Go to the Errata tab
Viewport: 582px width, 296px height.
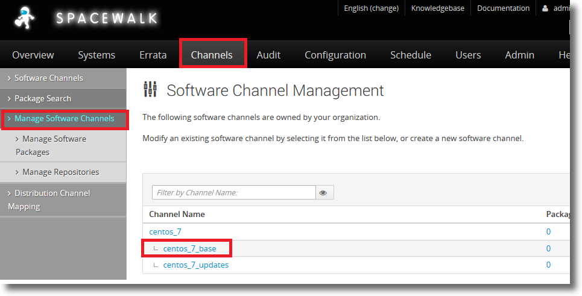coord(153,55)
